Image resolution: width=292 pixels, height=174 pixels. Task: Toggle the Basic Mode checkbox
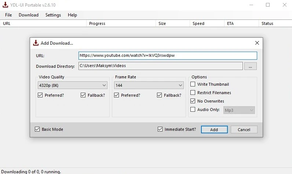tap(37, 129)
